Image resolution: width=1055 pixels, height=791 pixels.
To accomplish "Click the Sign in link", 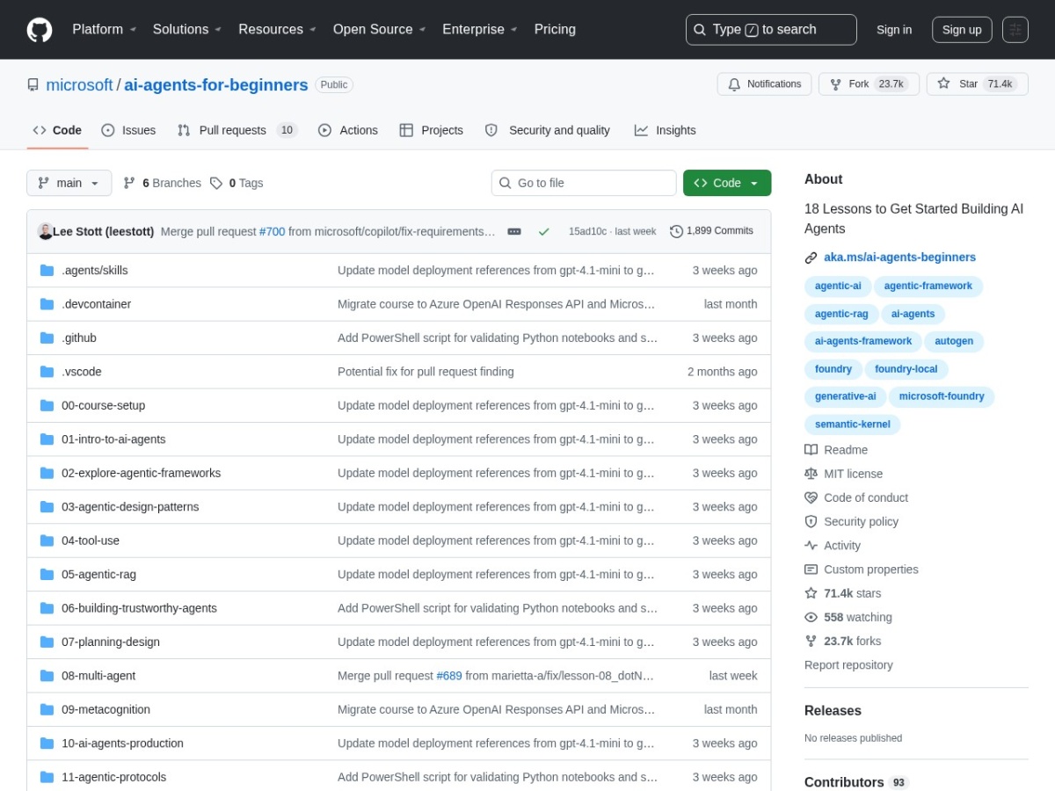I will (894, 30).
